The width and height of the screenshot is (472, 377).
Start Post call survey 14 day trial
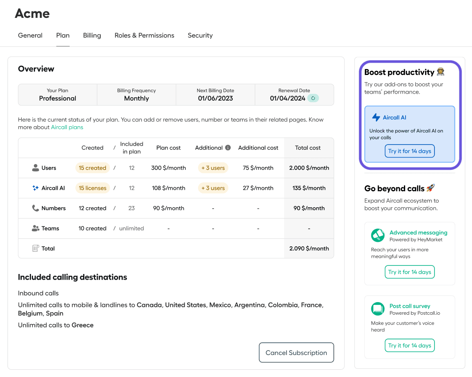[410, 345]
